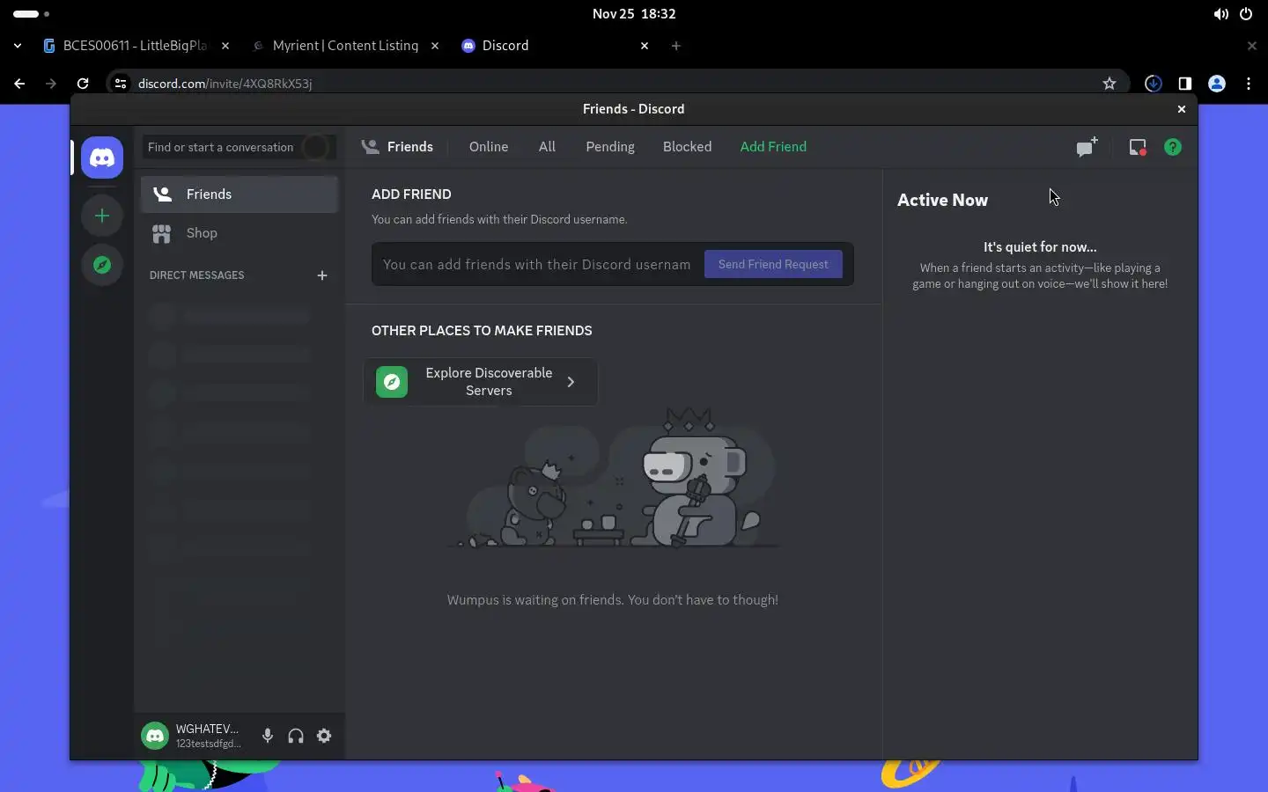Screen dimensions: 1268x792
Task: Open Explore Discoverable Servers compass in server rail
Action: pos(102,265)
